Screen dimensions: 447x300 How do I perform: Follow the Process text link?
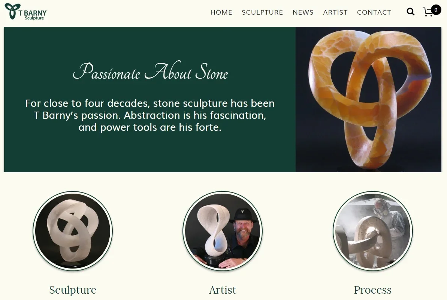[x=372, y=290]
